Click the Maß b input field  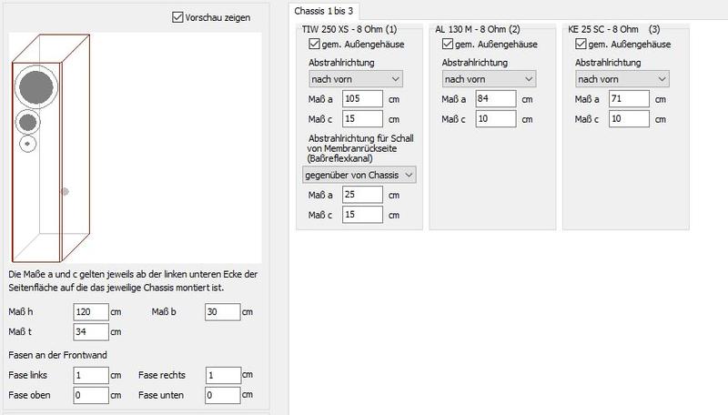click(221, 312)
